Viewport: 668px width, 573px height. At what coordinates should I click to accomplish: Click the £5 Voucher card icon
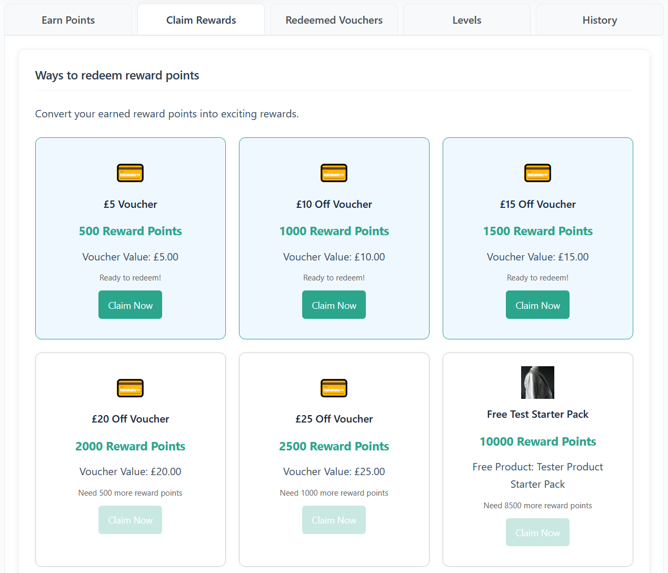130,173
